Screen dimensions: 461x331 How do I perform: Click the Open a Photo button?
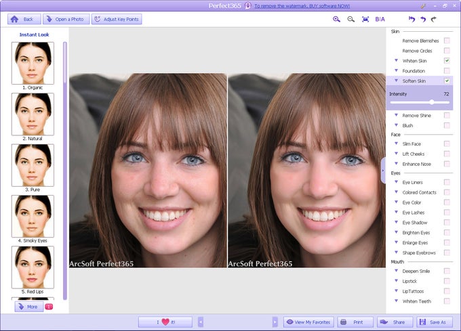click(66, 20)
